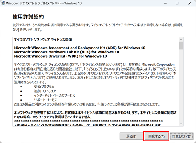Click the Windows Driver Kit (WDK) line
Image resolution: width=196 pixels, height=143 pixels.
60,56
